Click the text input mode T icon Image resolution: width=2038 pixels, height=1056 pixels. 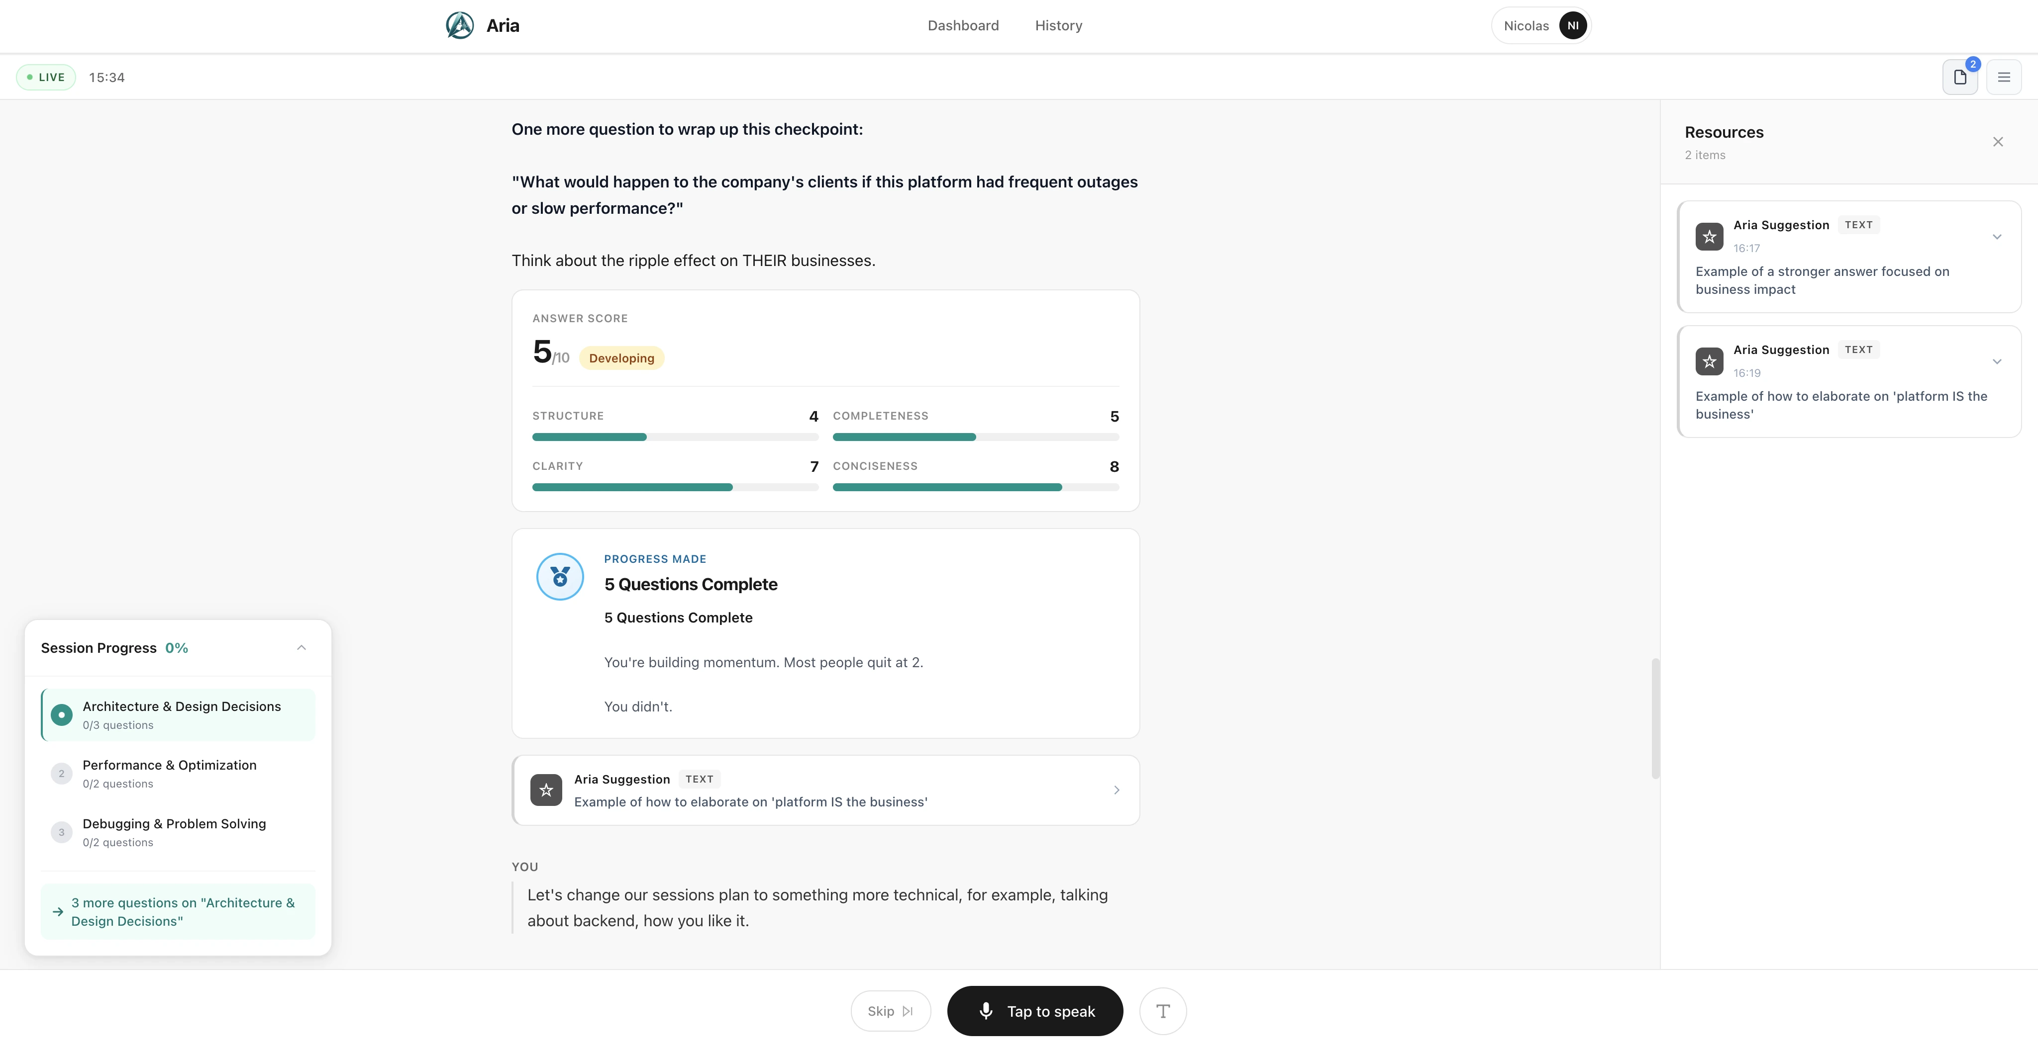tap(1162, 1011)
